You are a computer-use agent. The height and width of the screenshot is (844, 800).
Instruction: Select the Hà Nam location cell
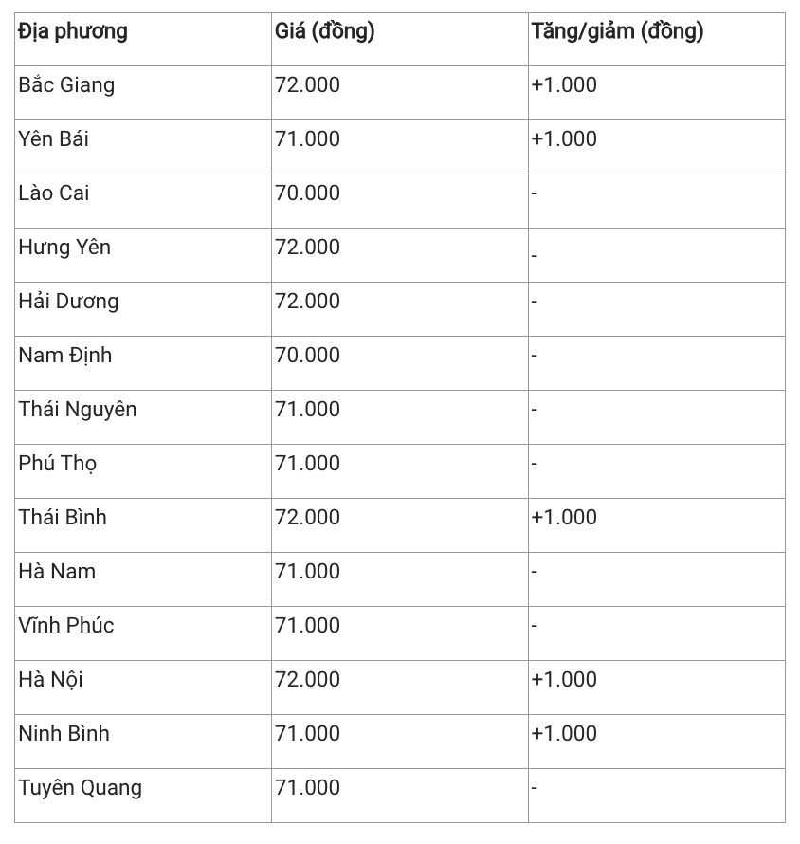[57, 572]
